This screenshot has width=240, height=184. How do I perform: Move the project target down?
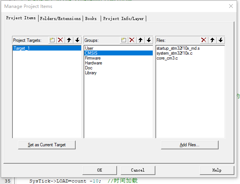coord(77,40)
